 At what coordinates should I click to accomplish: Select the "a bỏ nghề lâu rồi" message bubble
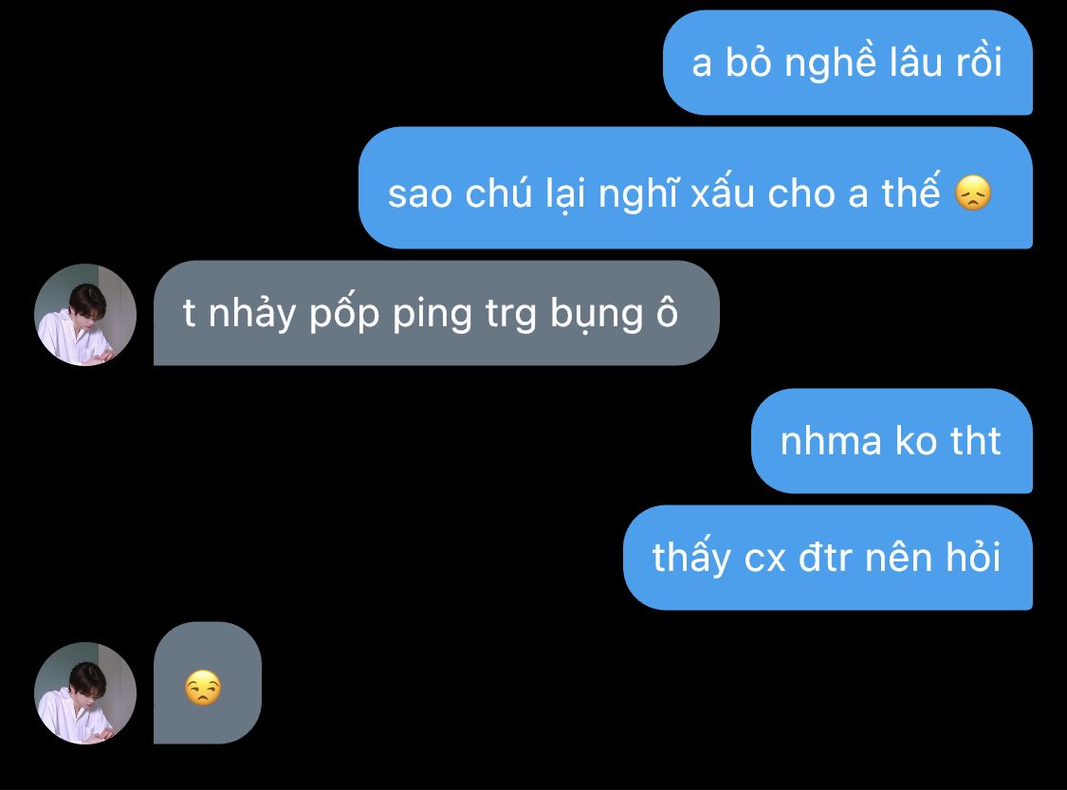tap(848, 63)
